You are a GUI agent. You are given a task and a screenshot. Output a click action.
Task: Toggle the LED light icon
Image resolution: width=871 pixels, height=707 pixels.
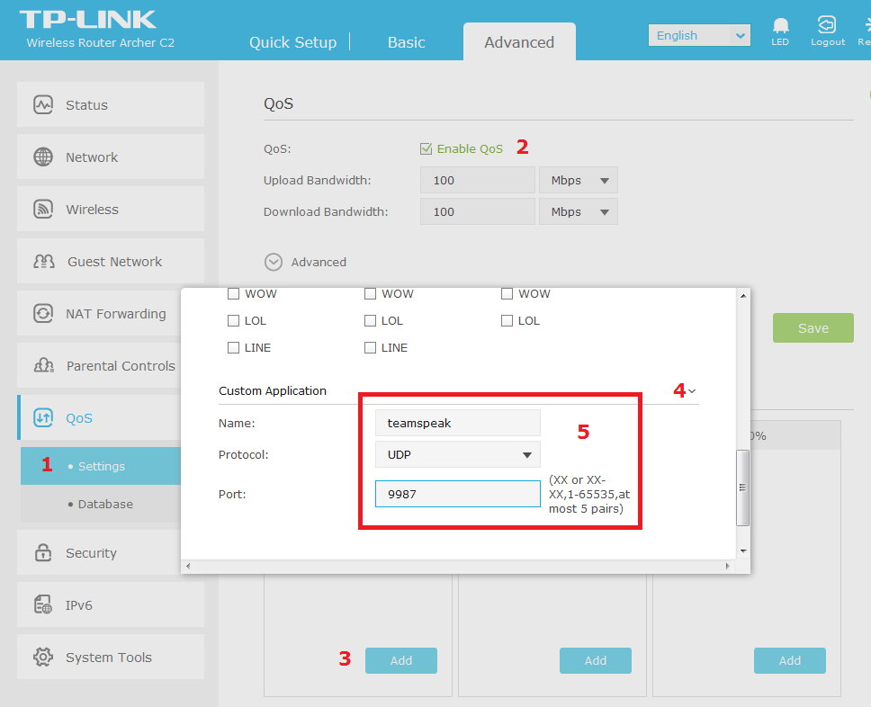pyautogui.click(x=780, y=26)
